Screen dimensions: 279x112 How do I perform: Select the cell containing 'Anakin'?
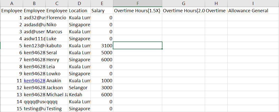tap(57, 81)
